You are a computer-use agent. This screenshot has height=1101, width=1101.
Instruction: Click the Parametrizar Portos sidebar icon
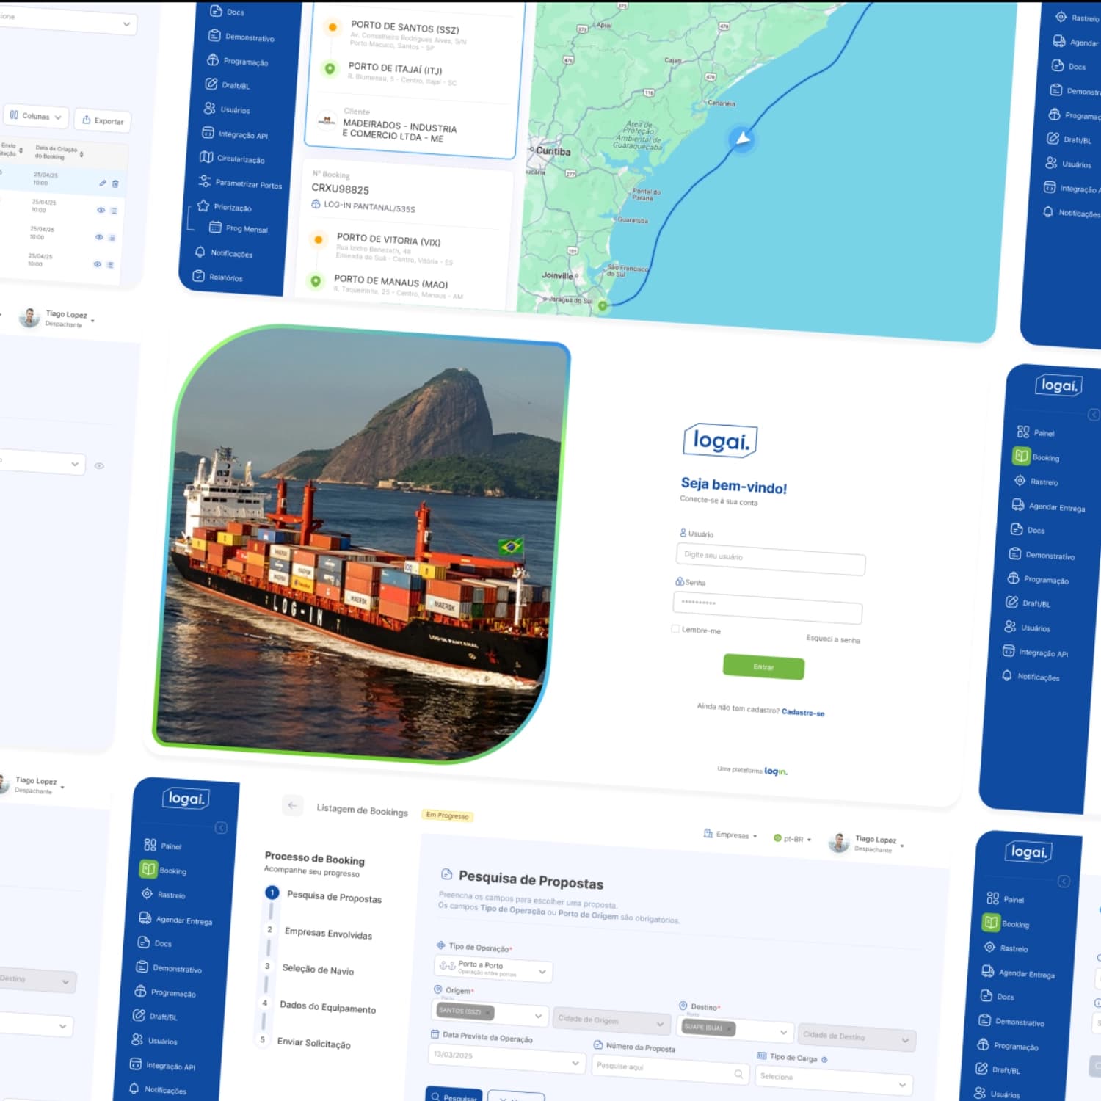205,181
